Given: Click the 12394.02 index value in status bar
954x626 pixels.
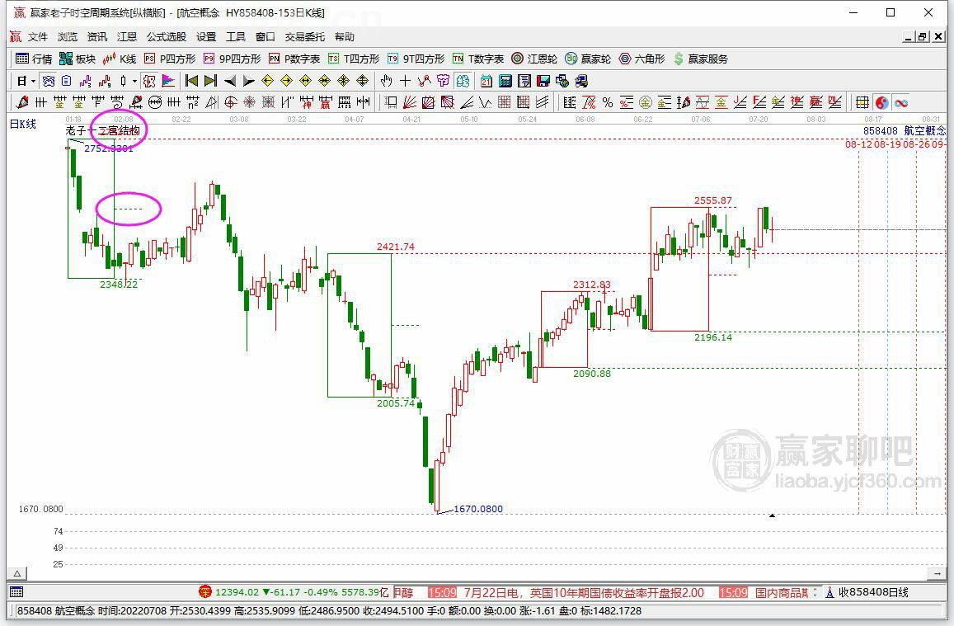Looking at the screenshot, I should pyautogui.click(x=237, y=592).
